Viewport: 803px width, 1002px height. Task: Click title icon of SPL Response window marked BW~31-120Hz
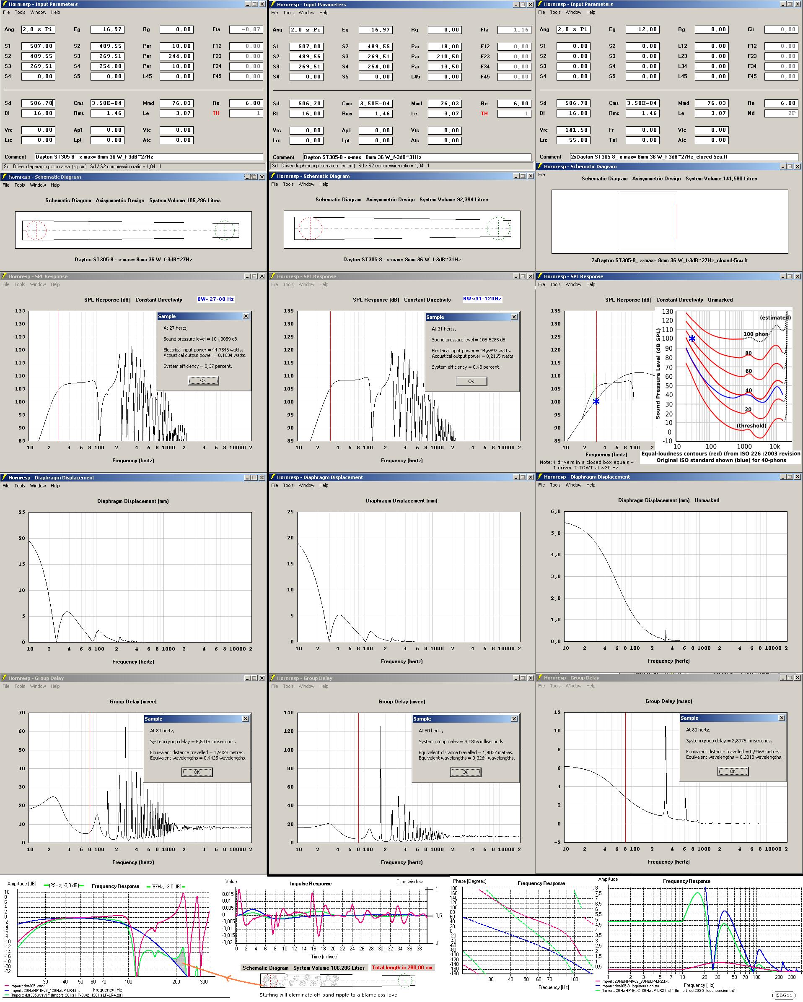[x=273, y=276]
